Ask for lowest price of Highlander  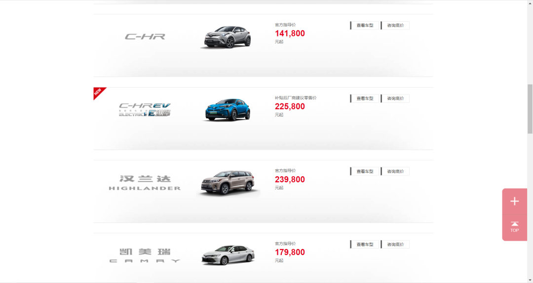(x=395, y=171)
